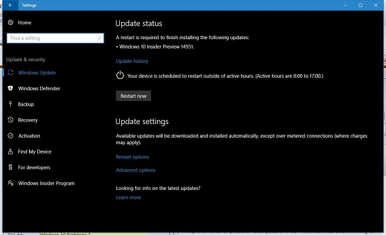The image size is (386, 235).
Task: Close the Settings window
Action: (x=376, y=5)
